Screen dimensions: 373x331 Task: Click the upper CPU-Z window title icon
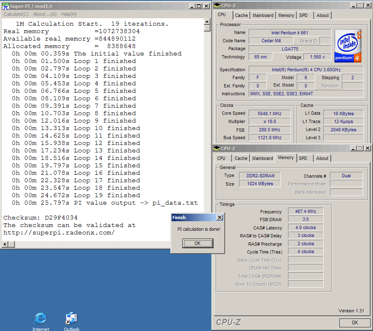pyautogui.click(x=217, y=5)
